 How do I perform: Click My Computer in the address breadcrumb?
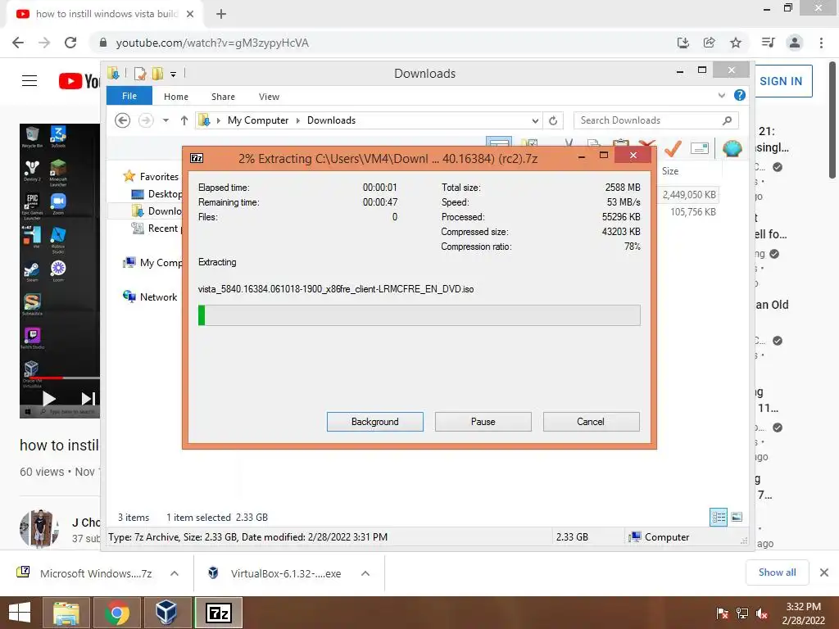pyautogui.click(x=258, y=120)
